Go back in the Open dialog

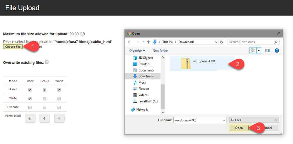click(x=130, y=42)
